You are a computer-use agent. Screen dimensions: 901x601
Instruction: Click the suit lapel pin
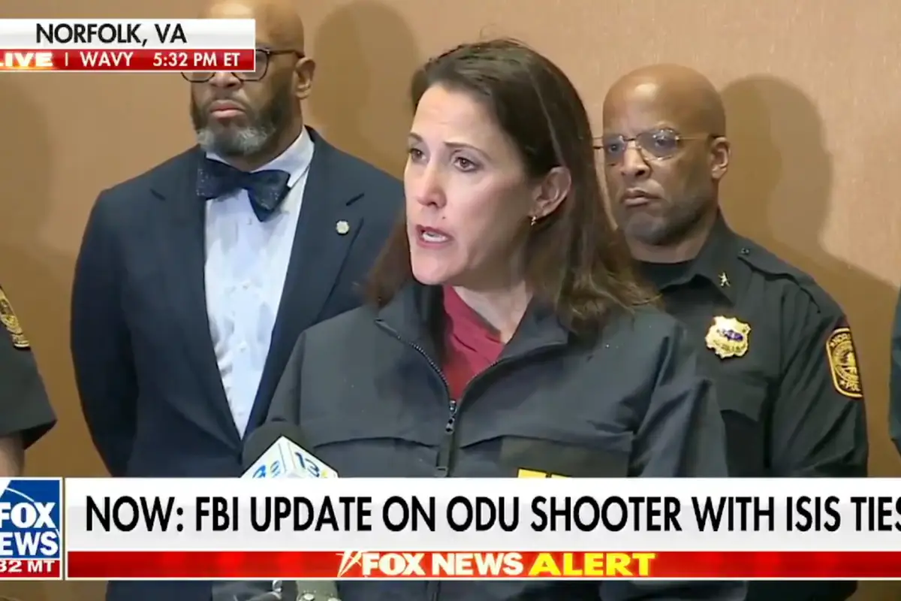pos(342,227)
